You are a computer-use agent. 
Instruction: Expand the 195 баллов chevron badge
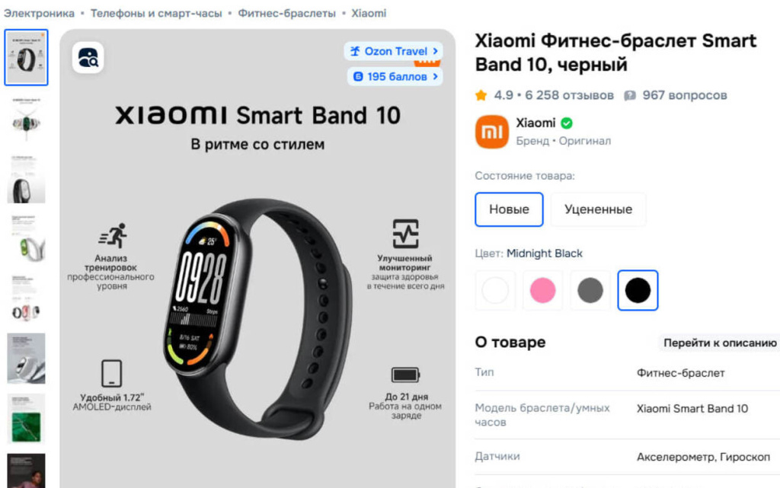coord(435,77)
